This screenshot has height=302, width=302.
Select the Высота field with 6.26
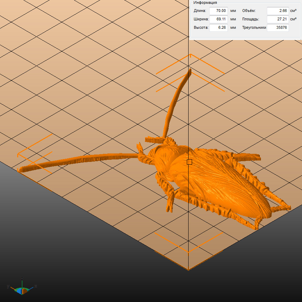point(218,27)
